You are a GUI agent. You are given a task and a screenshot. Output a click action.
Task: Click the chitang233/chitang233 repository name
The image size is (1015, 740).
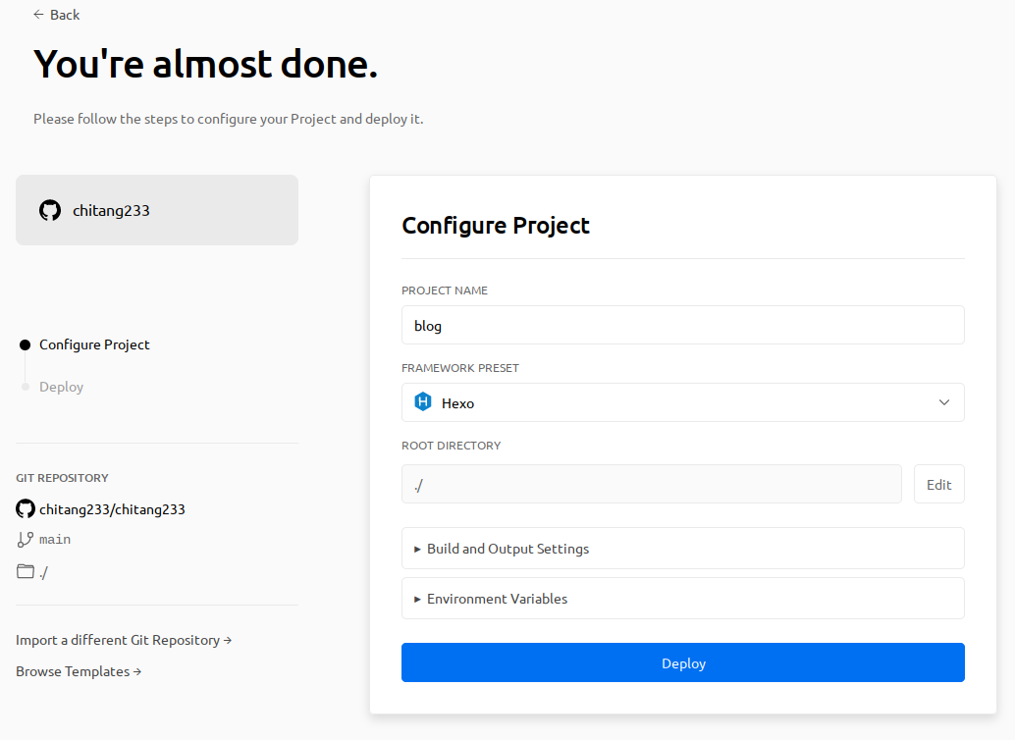[112, 509]
